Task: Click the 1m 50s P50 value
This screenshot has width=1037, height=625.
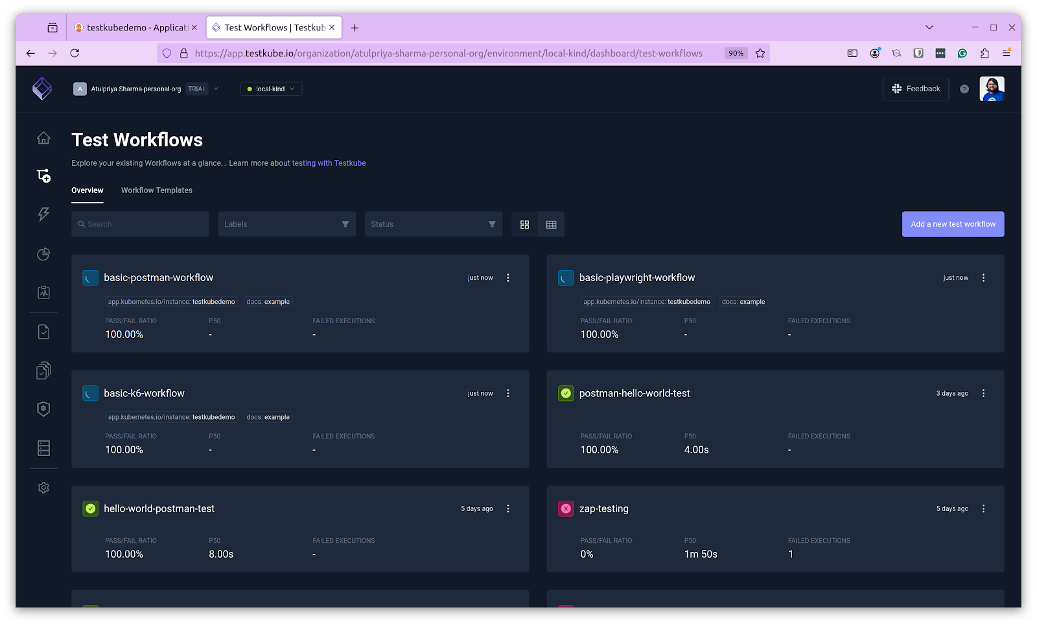Action: pyautogui.click(x=701, y=554)
